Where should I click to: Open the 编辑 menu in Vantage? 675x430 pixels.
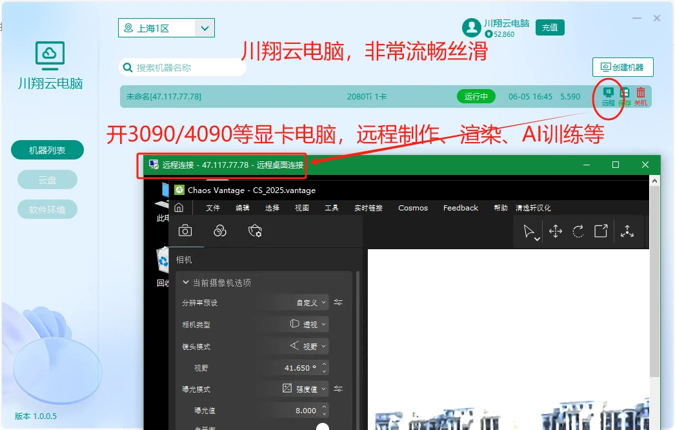[x=243, y=208]
